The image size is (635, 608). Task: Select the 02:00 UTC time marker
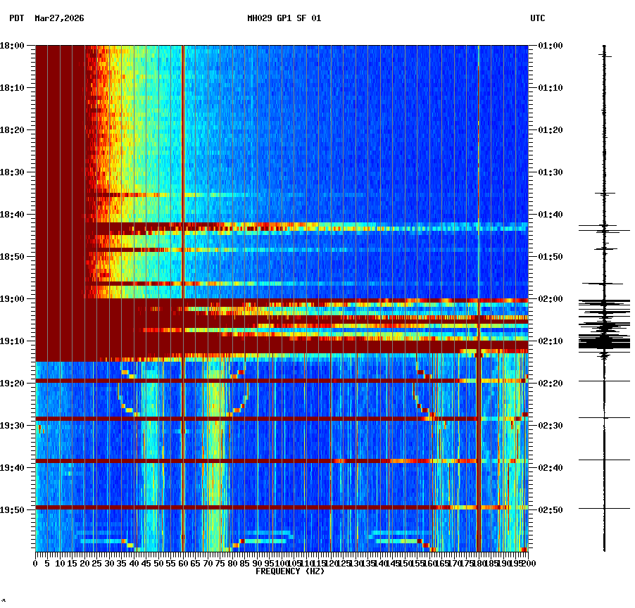548,298
